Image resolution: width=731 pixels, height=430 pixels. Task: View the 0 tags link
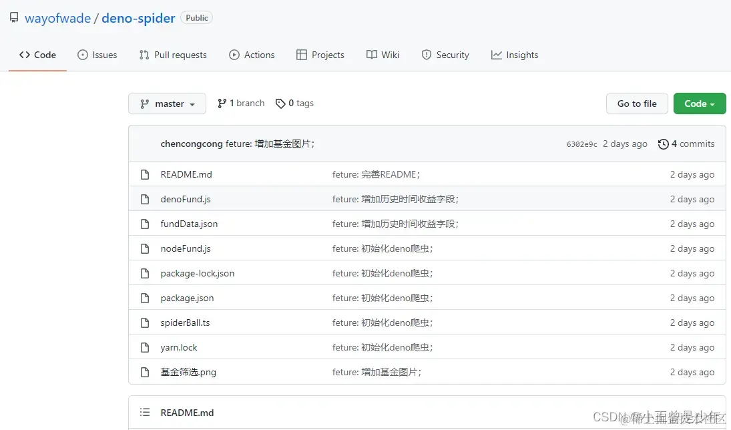click(x=294, y=103)
